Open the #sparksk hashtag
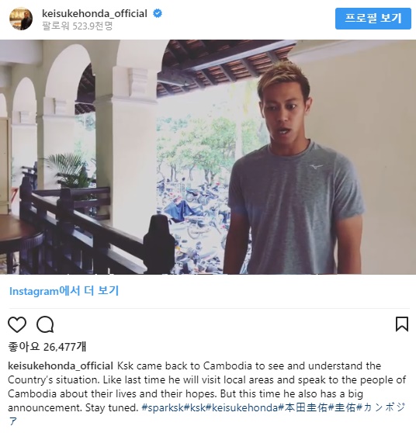The height and width of the screenshot is (433, 416). coord(162,407)
